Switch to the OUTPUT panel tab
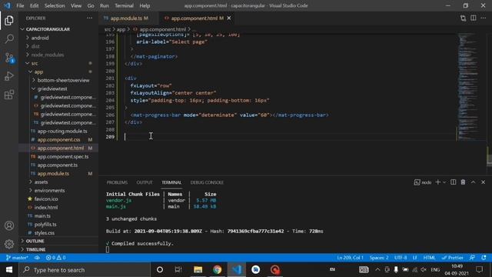The height and width of the screenshot is (277, 492). tap(145, 182)
